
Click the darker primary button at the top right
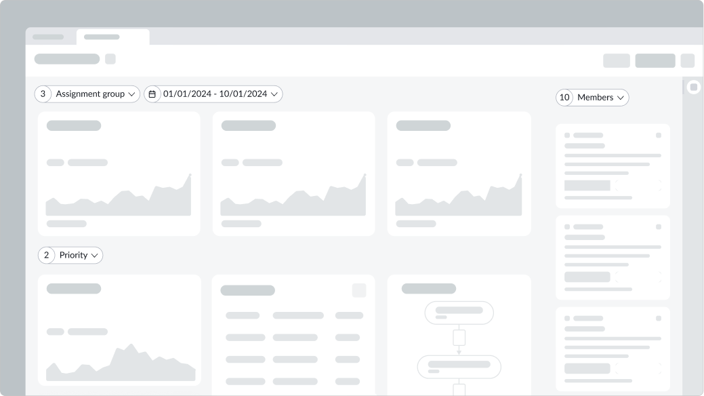(655, 60)
